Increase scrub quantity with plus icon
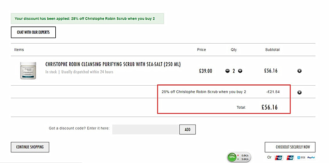This screenshot has width=329, height=163. (240, 71)
